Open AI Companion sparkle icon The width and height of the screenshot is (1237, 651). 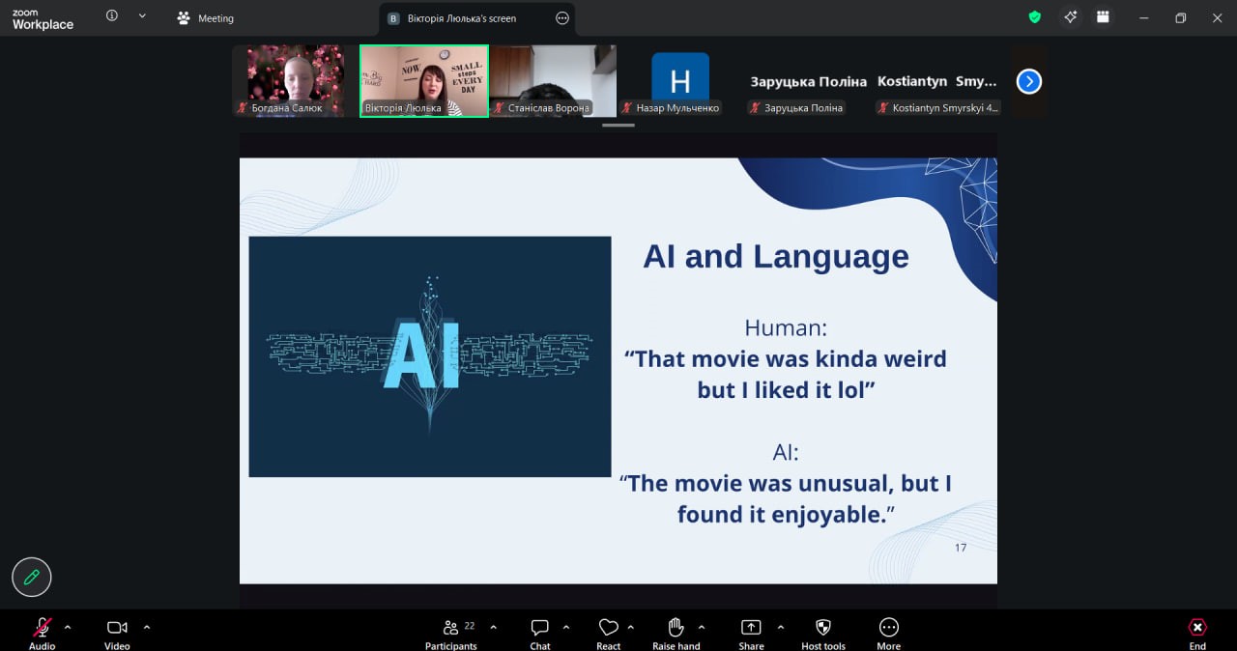1070,17
